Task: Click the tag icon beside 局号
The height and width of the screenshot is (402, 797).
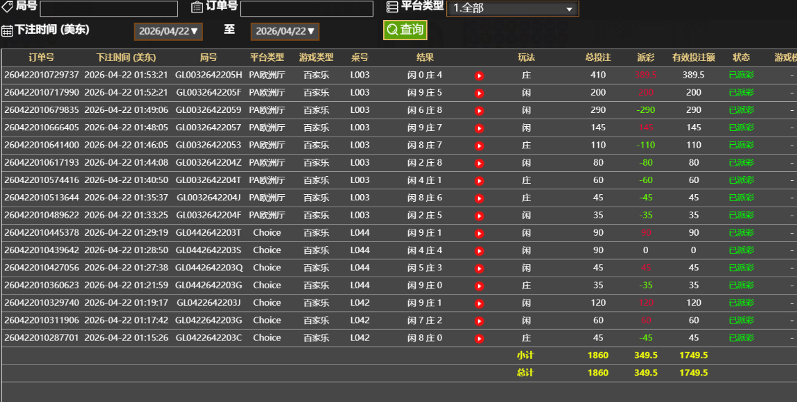Action: pyautogui.click(x=7, y=7)
